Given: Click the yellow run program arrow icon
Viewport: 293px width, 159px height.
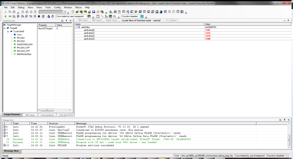Looking at the screenshot, I should click(x=5, y=16).
